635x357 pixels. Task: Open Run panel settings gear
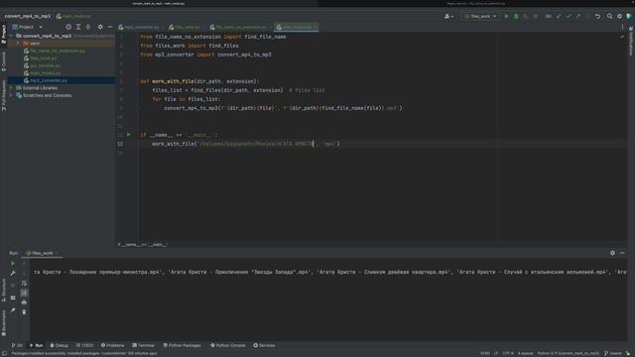[x=612, y=253]
